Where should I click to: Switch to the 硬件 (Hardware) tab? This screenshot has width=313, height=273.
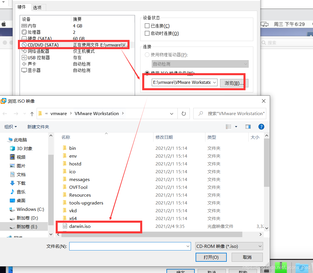[22, 7]
